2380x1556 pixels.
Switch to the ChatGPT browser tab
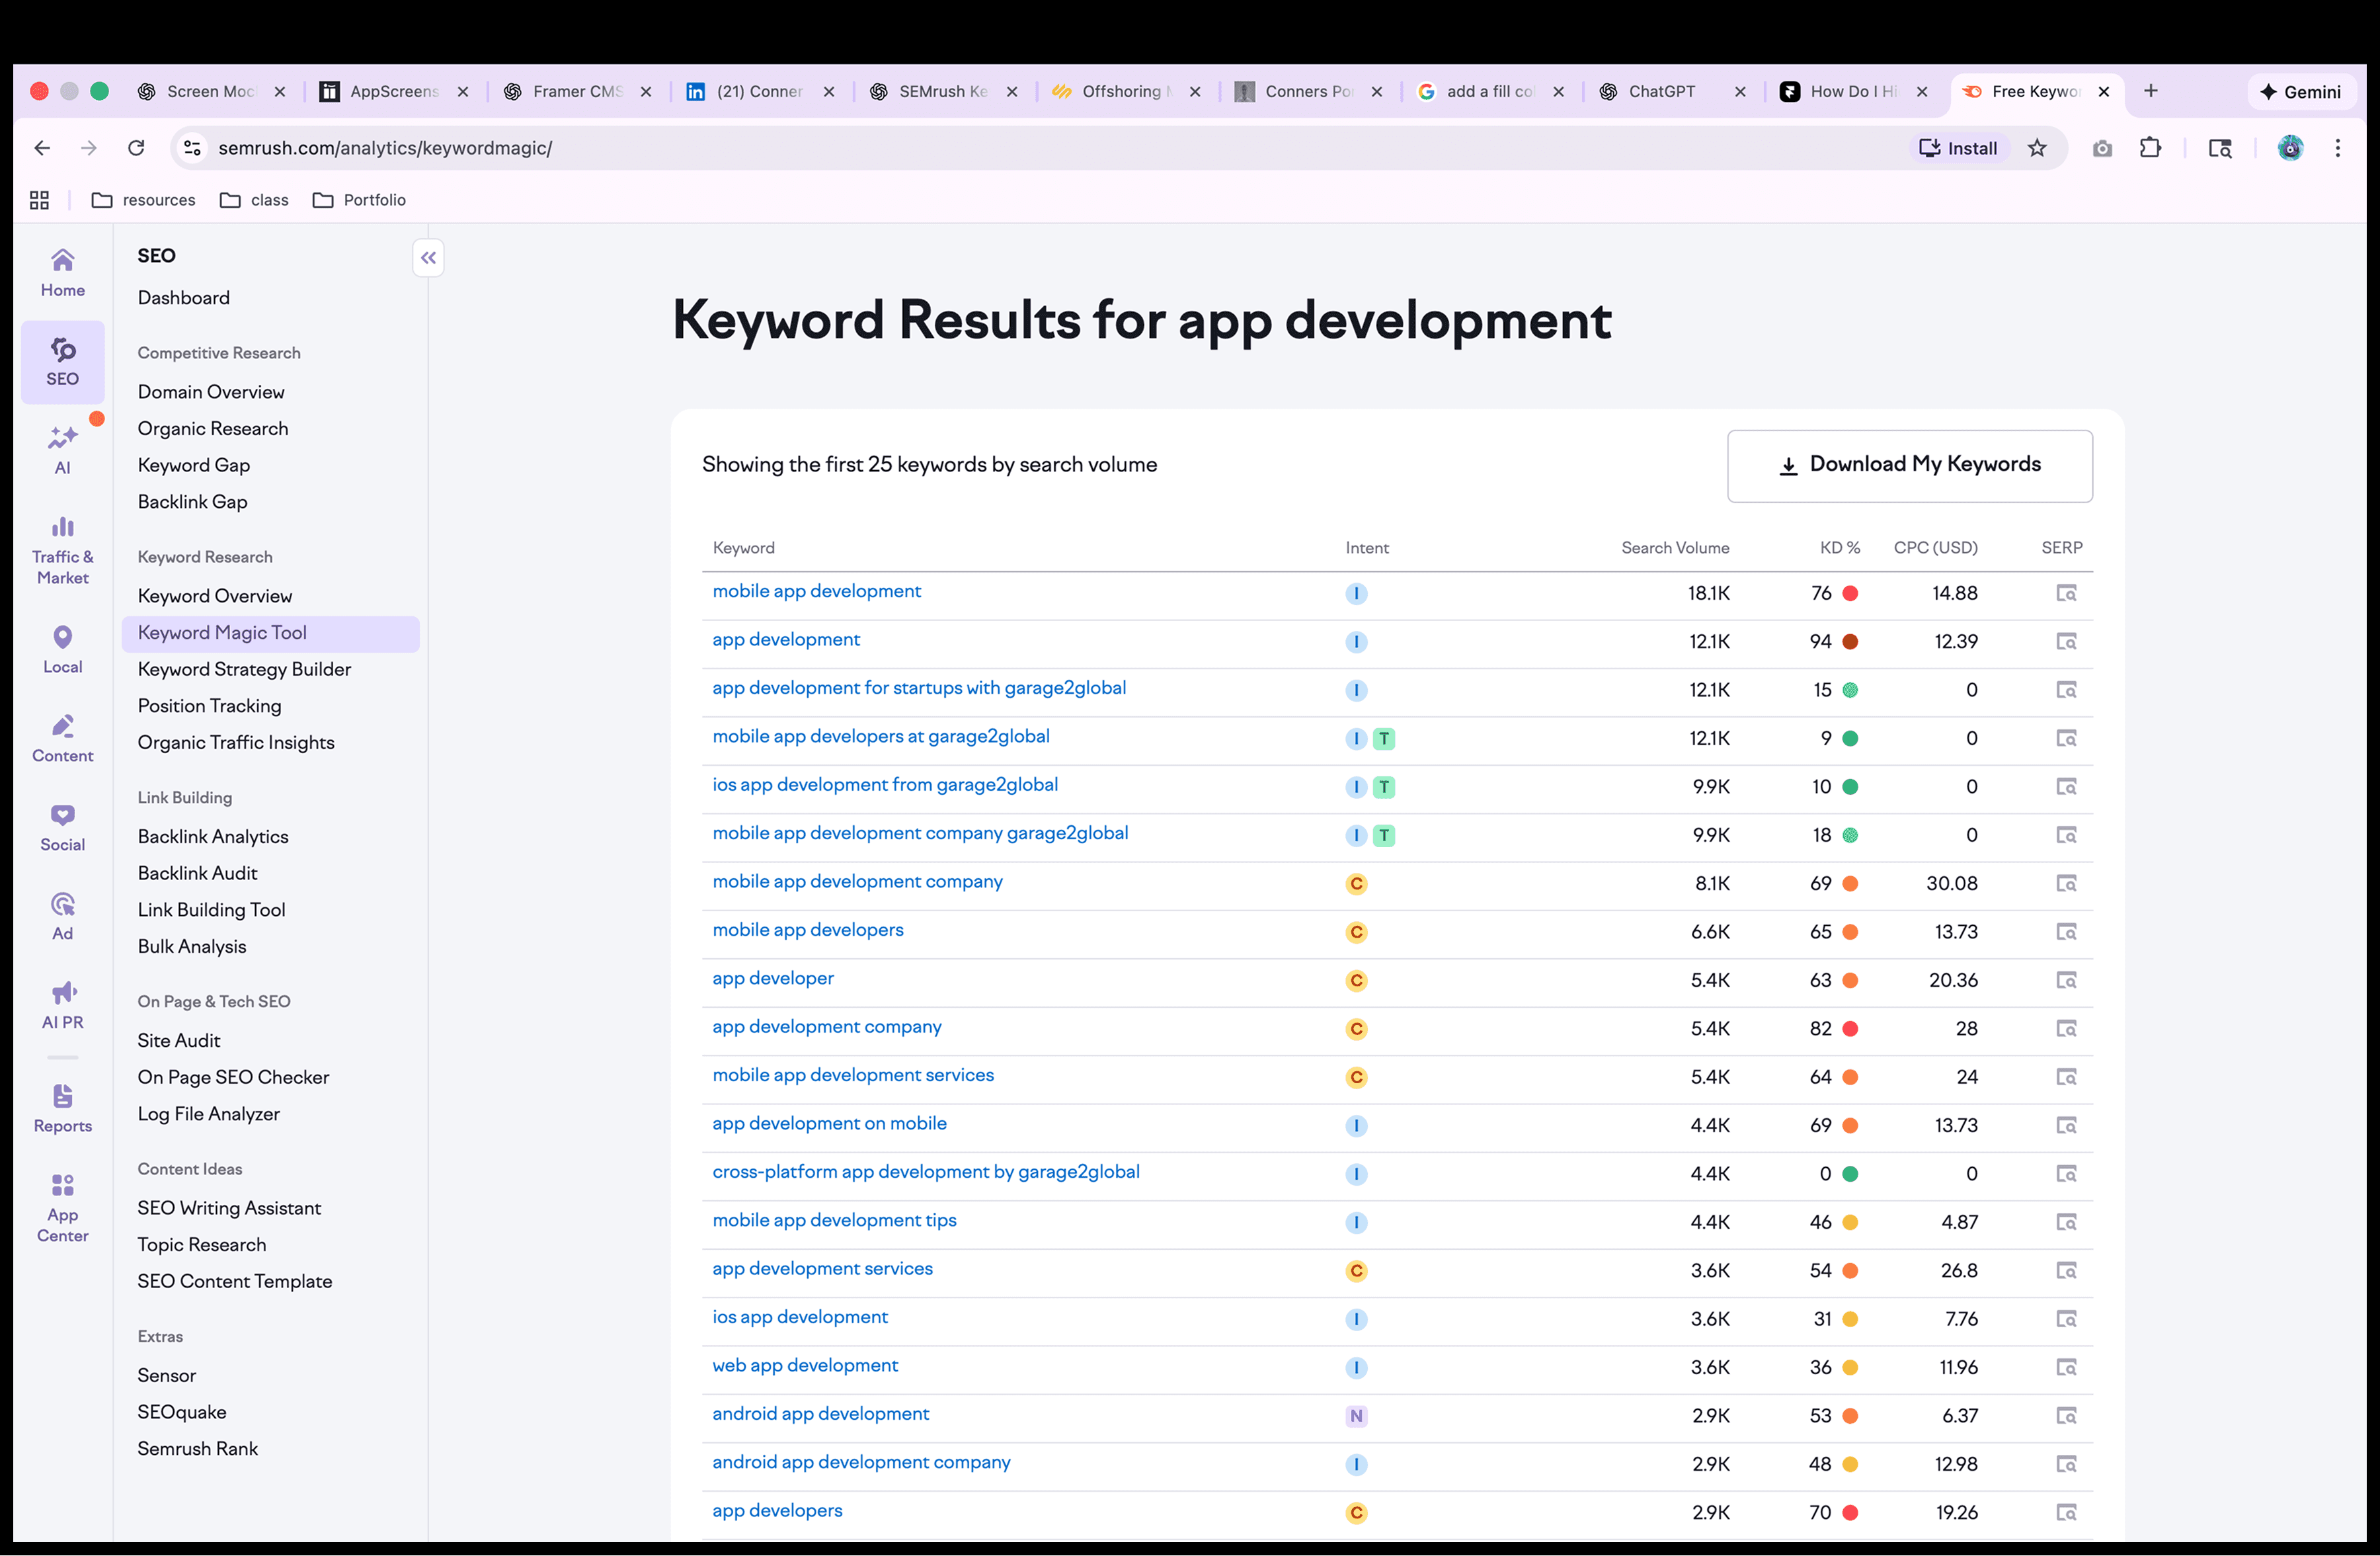(1661, 91)
